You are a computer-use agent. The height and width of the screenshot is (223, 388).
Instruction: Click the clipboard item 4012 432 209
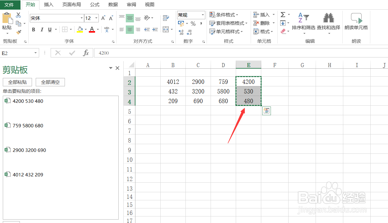click(x=27, y=174)
